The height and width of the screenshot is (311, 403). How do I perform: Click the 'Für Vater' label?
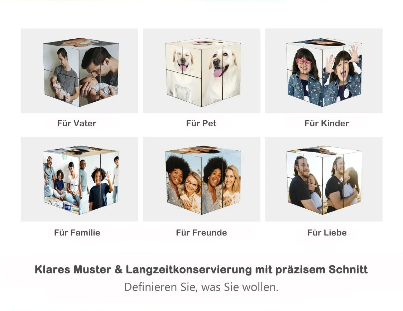coord(77,123)
